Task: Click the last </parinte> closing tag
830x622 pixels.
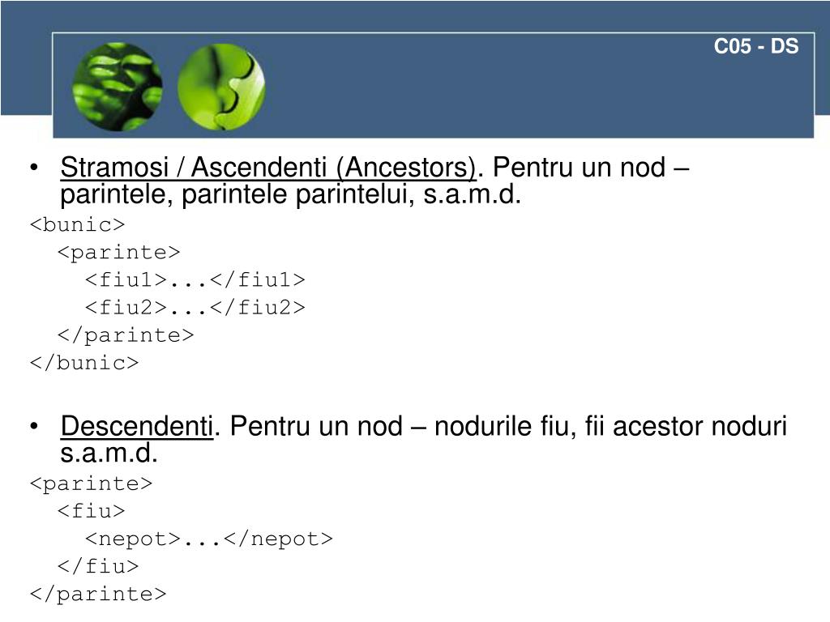Action: point(98,594)
